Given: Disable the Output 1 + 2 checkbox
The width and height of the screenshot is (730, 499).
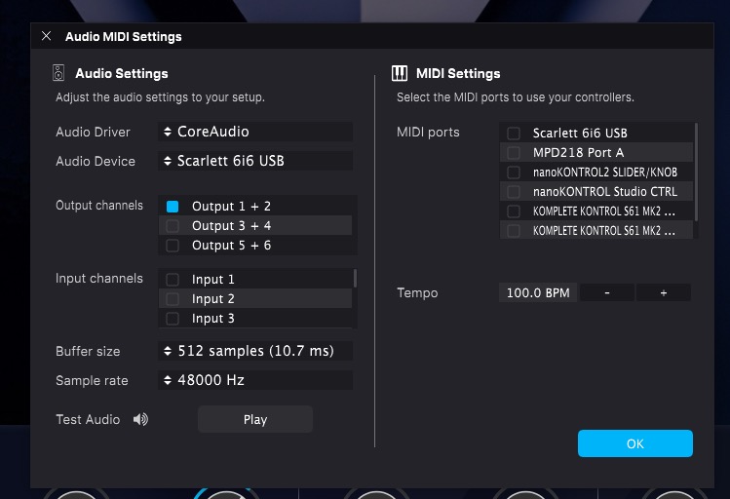Looking at the screenshot, I should 173,207.
